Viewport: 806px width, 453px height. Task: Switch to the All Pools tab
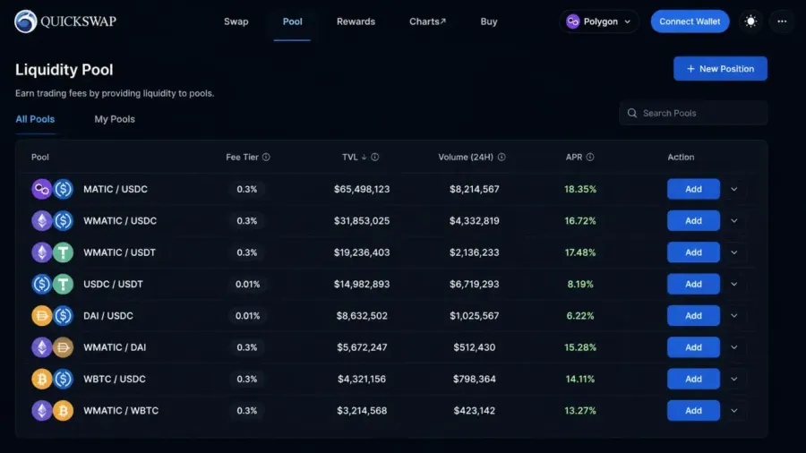point(35,119)
